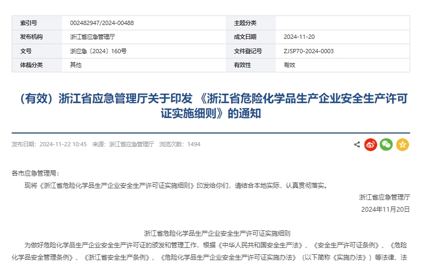Click the written date 2024-11-20 cell

(299, 37)
